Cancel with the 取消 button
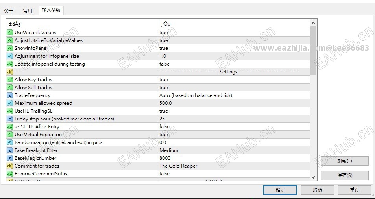The width and height of the screenshot is (375, 199). (318, 190)
